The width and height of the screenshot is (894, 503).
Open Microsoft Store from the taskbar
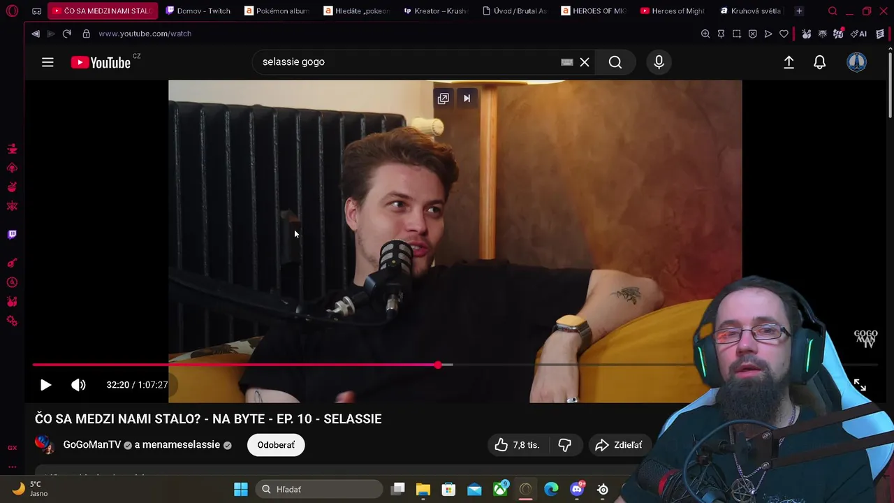448,489
